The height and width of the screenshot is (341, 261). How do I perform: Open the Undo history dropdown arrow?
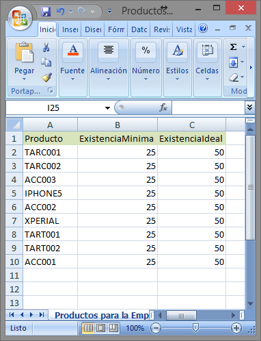point(71,12)
